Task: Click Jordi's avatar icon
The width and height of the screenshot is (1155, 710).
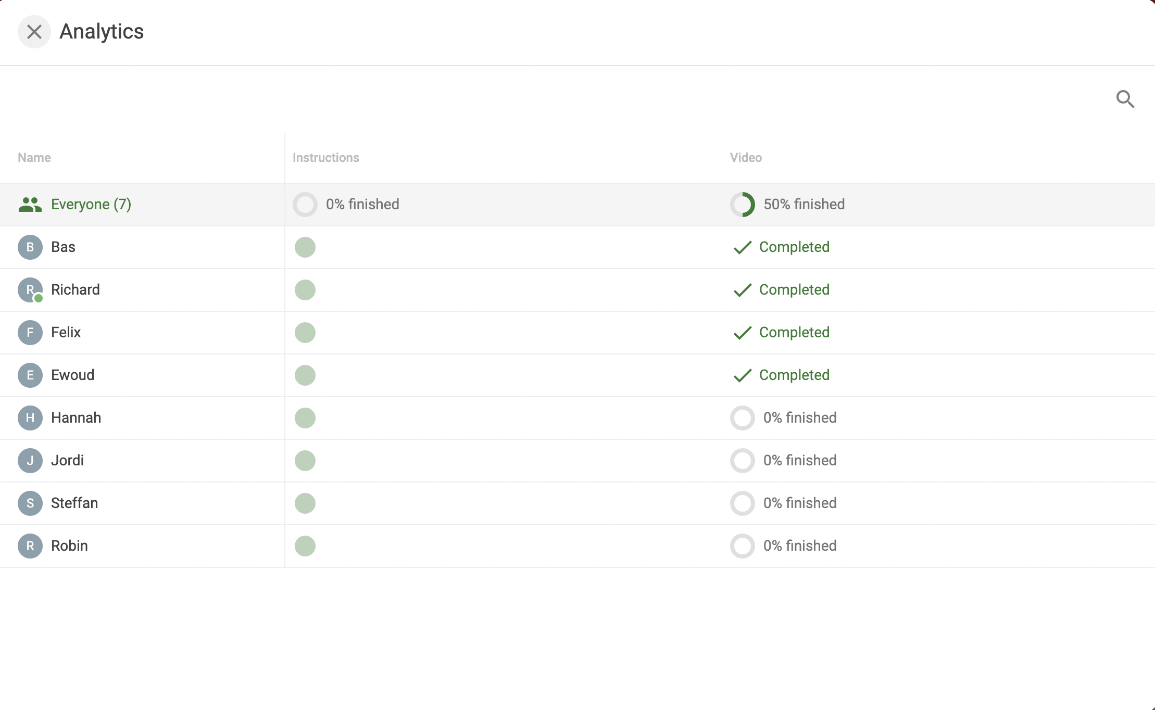Action: (30, 461)
